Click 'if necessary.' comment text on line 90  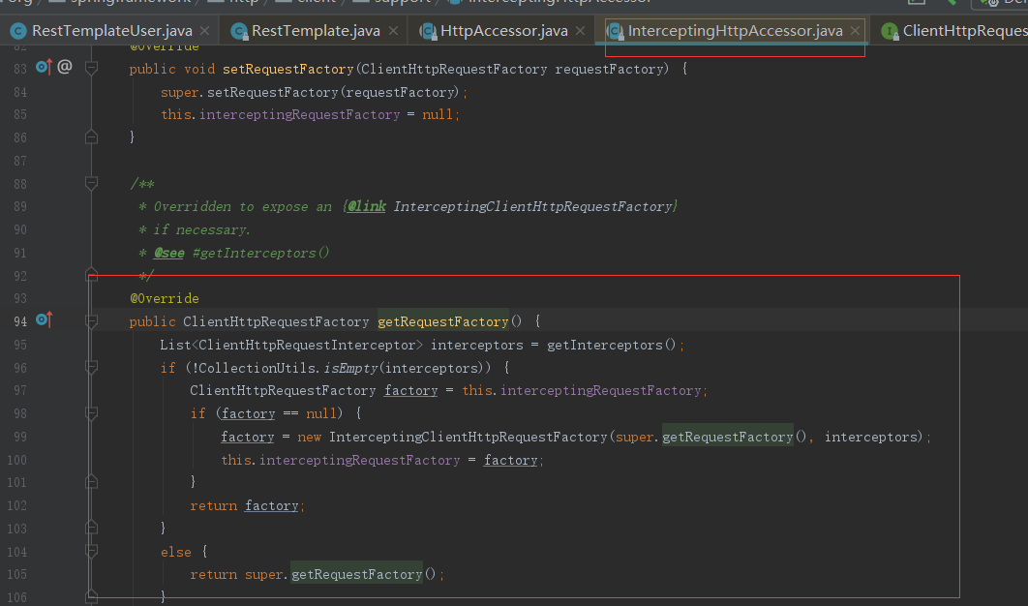(x=201, y=230)
